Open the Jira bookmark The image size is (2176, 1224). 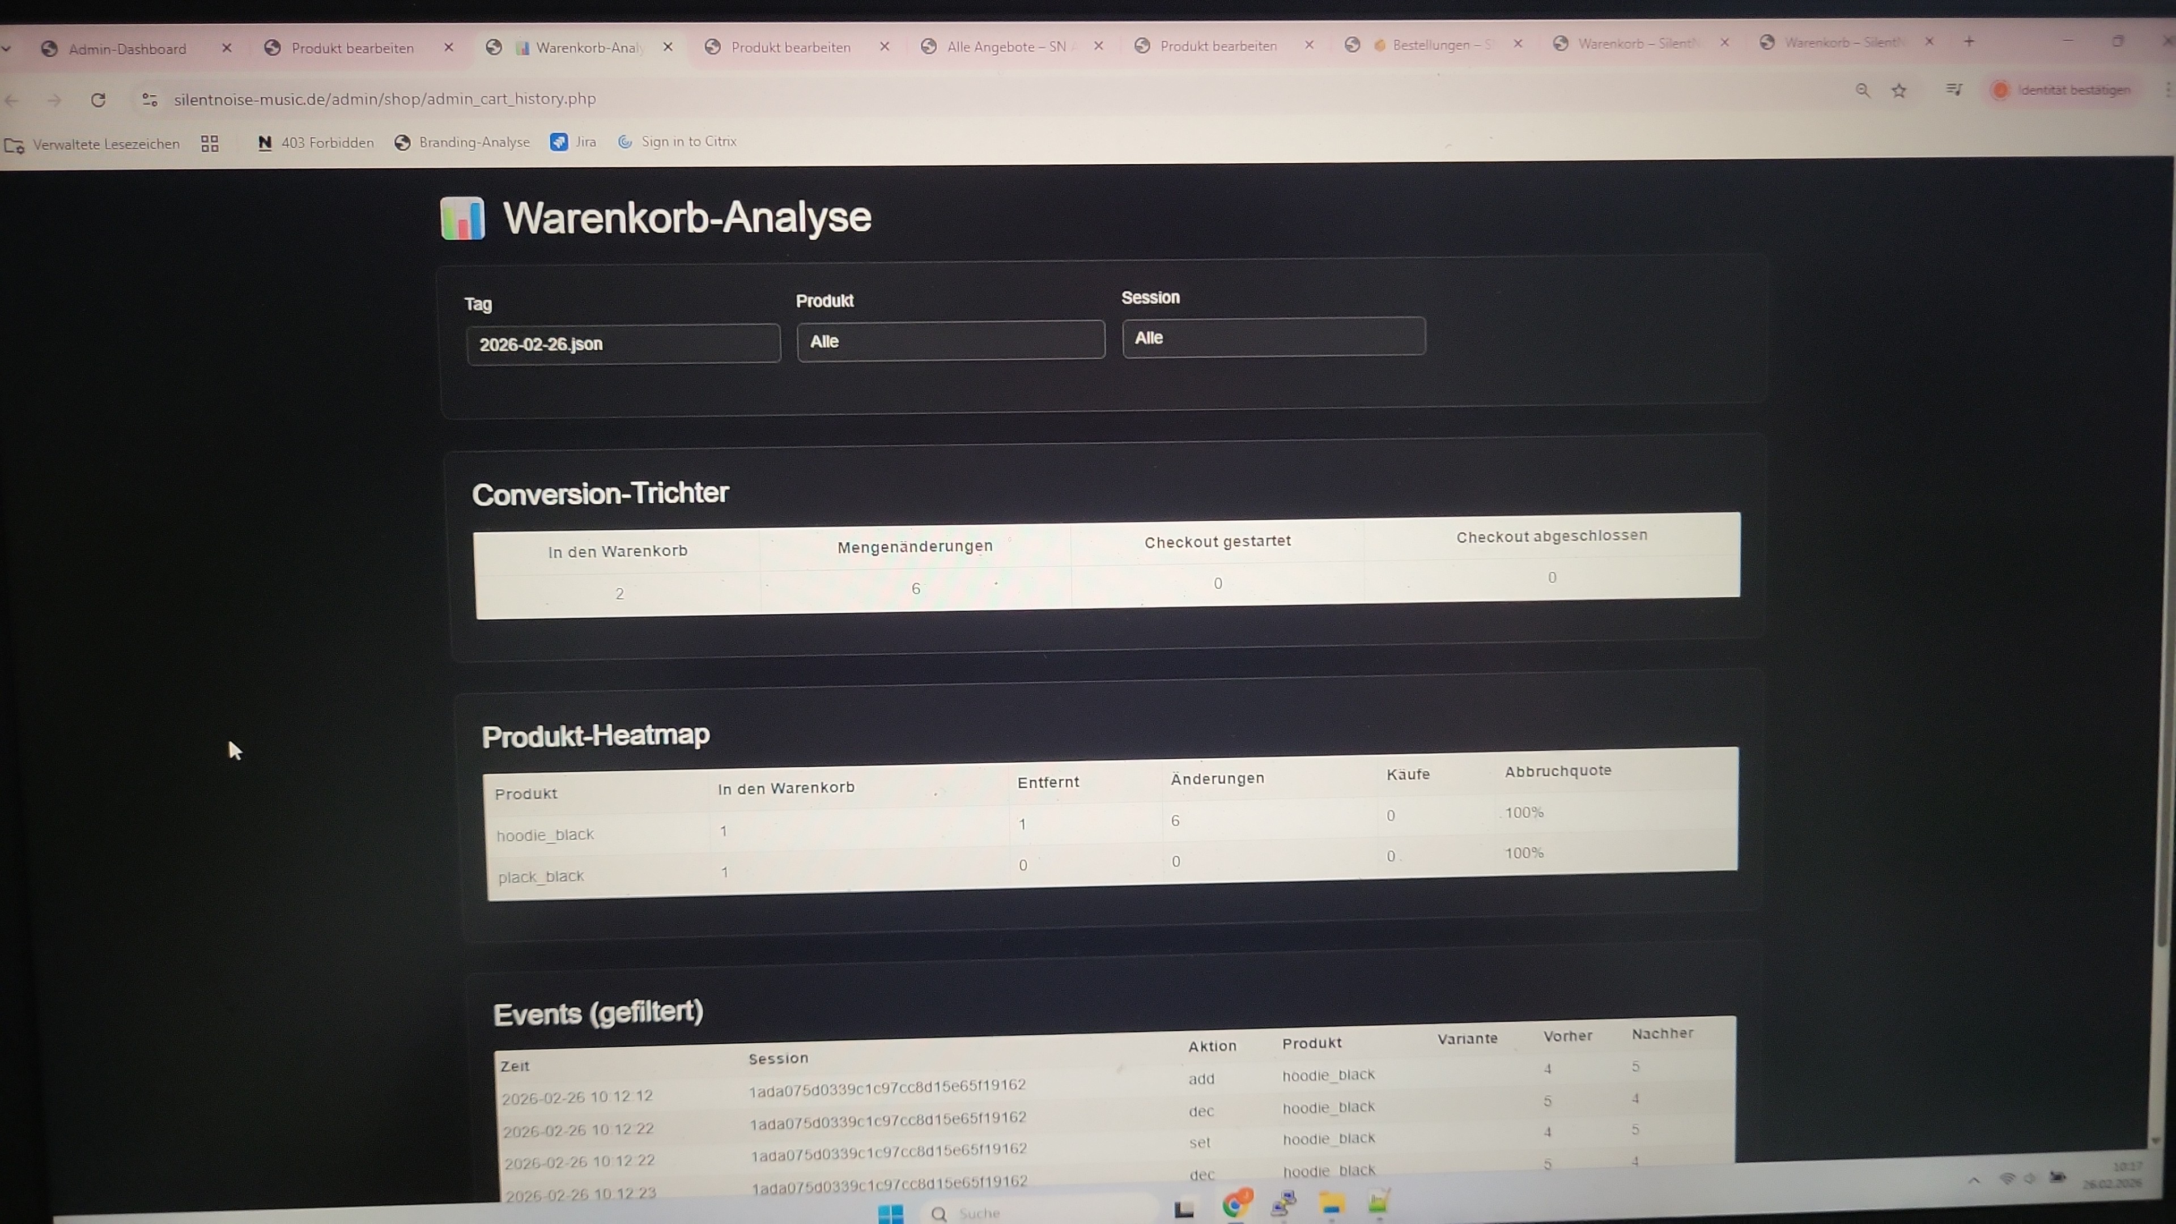pyautogui.click(x=575, y=142)
